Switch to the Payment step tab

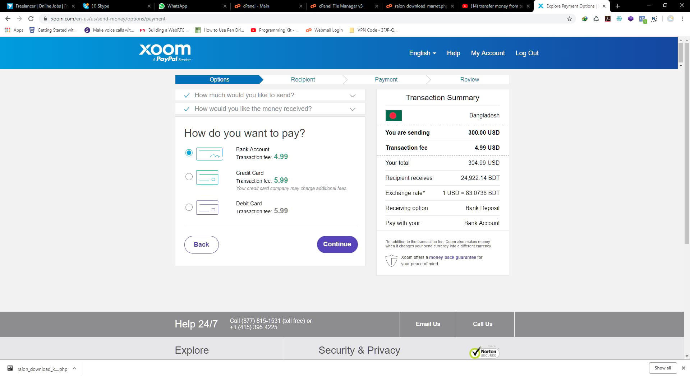[386, 79]
